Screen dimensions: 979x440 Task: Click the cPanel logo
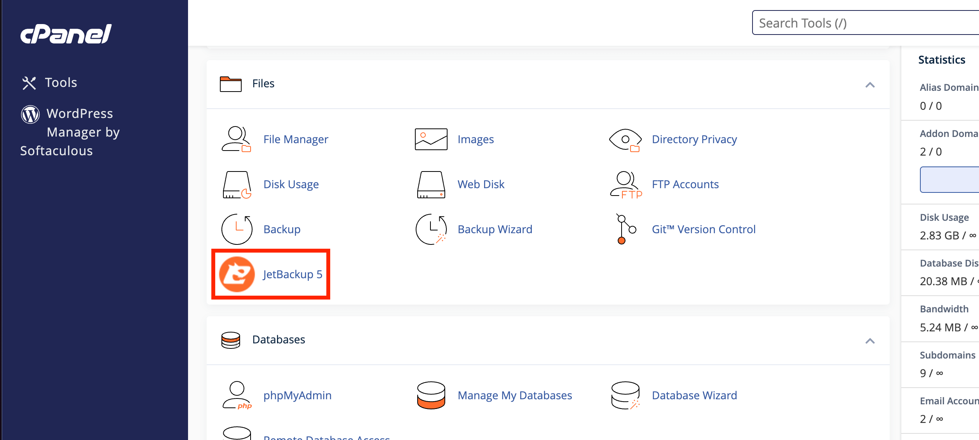pos(65,33)
